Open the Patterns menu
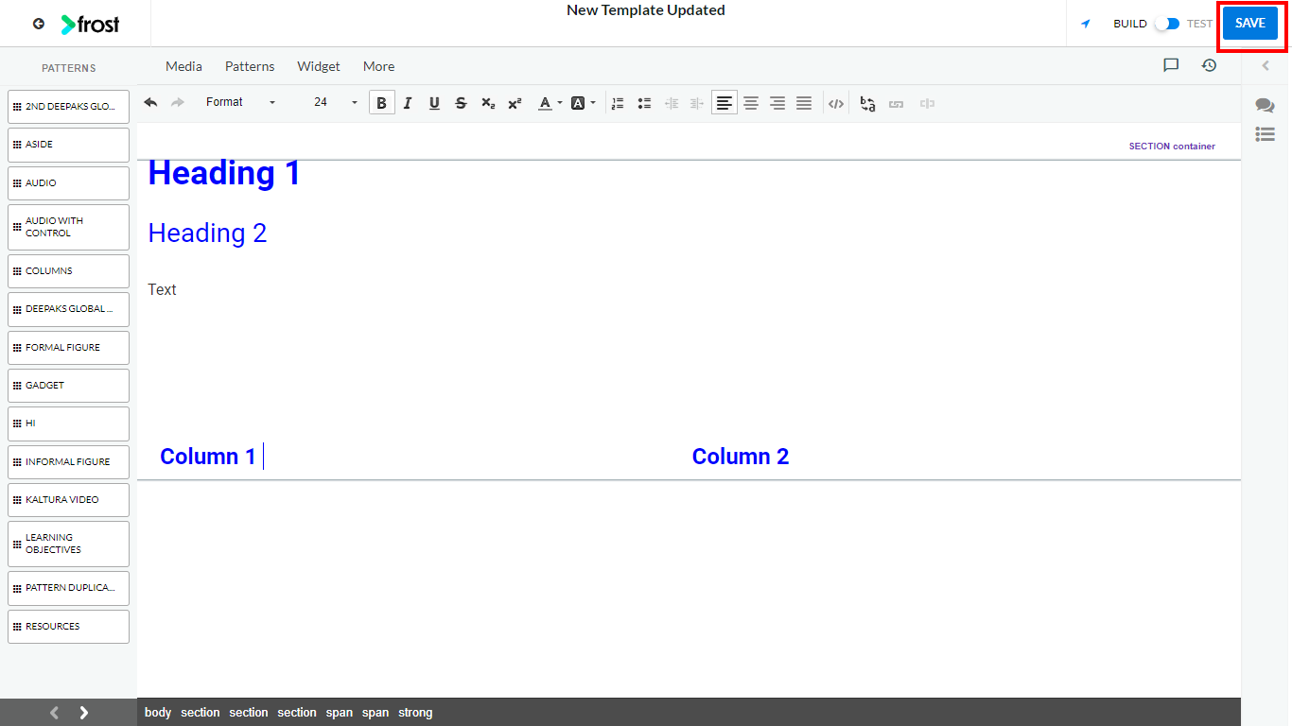The height and width of the screenshot is (726, 1292). [x=250, y=66]
